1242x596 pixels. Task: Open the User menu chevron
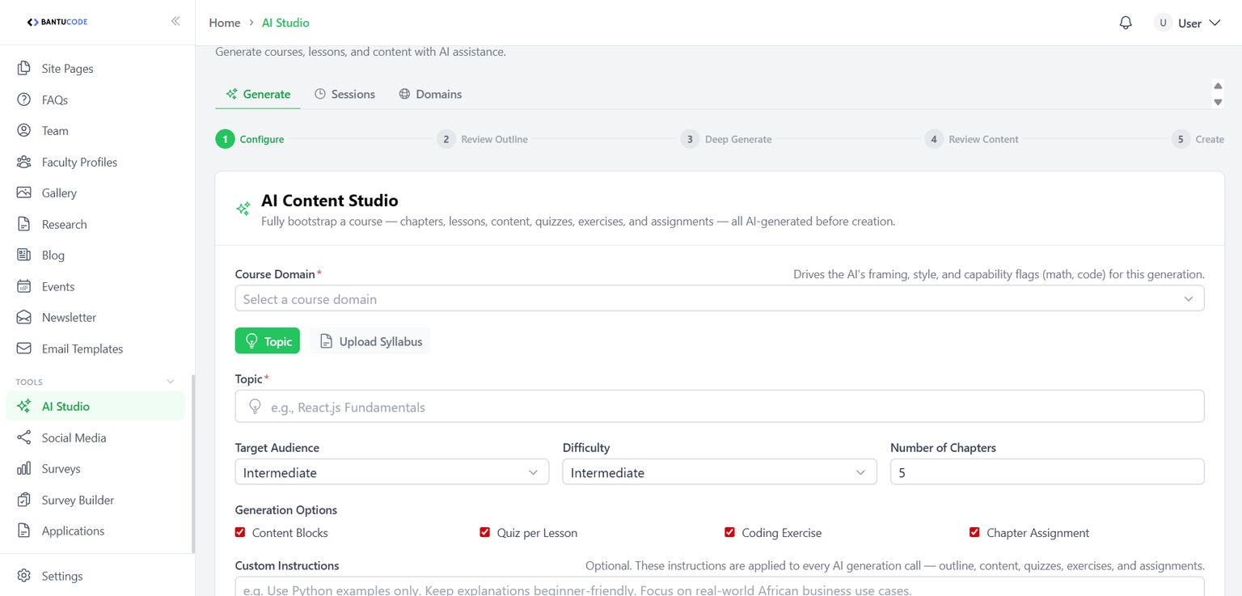pyautogui.click(x=1215, y=23)
